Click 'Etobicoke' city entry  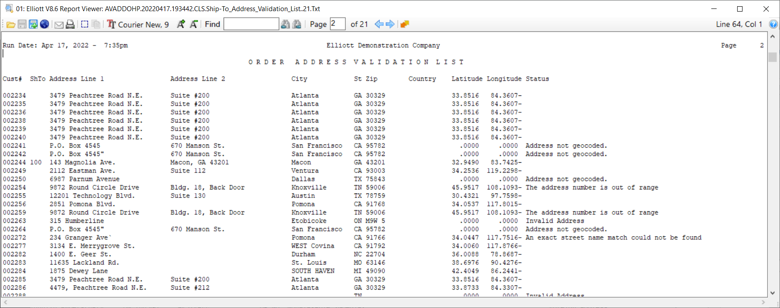(x=309, y=221)
